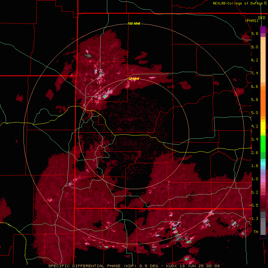
Task: Click the DKD [PHAS] legend title
Action: pyautogui.click(x=255, y=19)
